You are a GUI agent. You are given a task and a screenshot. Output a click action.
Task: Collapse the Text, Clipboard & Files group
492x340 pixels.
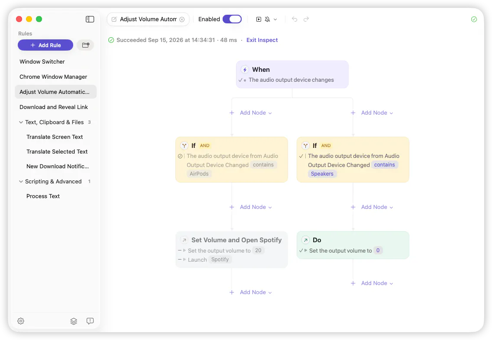pos(21,122)
